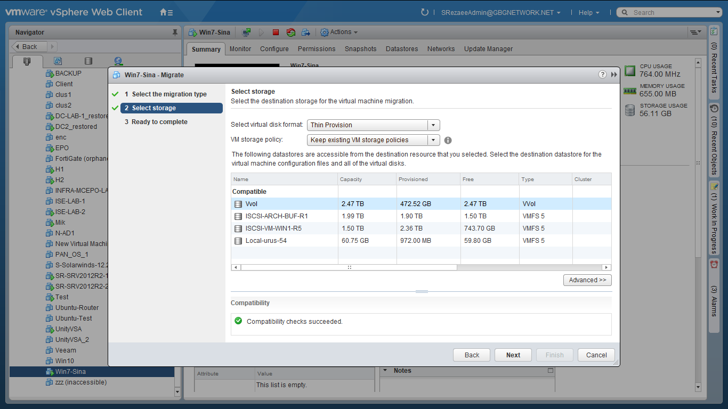This screenshot has height=409, width=728.
Task: Switch to the Update Manager tab
Action: 488,48
